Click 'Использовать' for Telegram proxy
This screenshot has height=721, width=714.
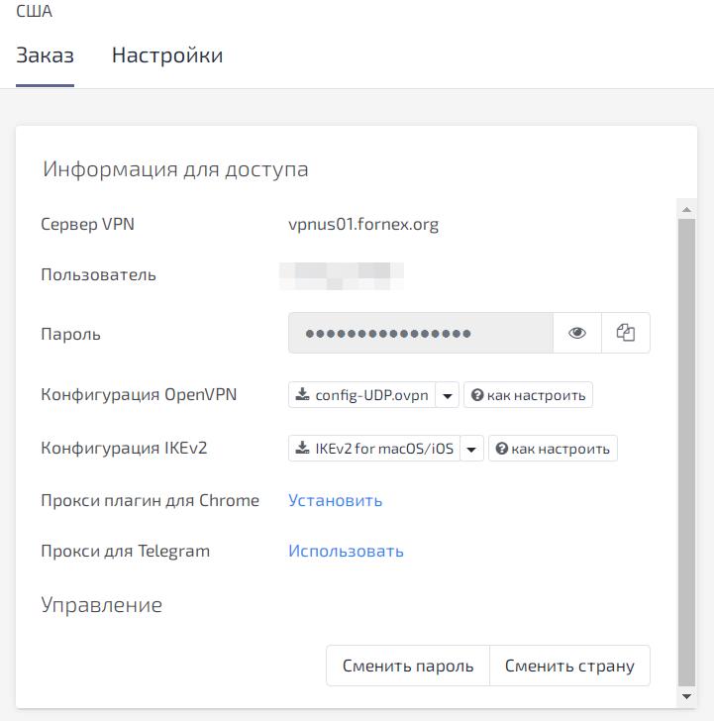346,551
